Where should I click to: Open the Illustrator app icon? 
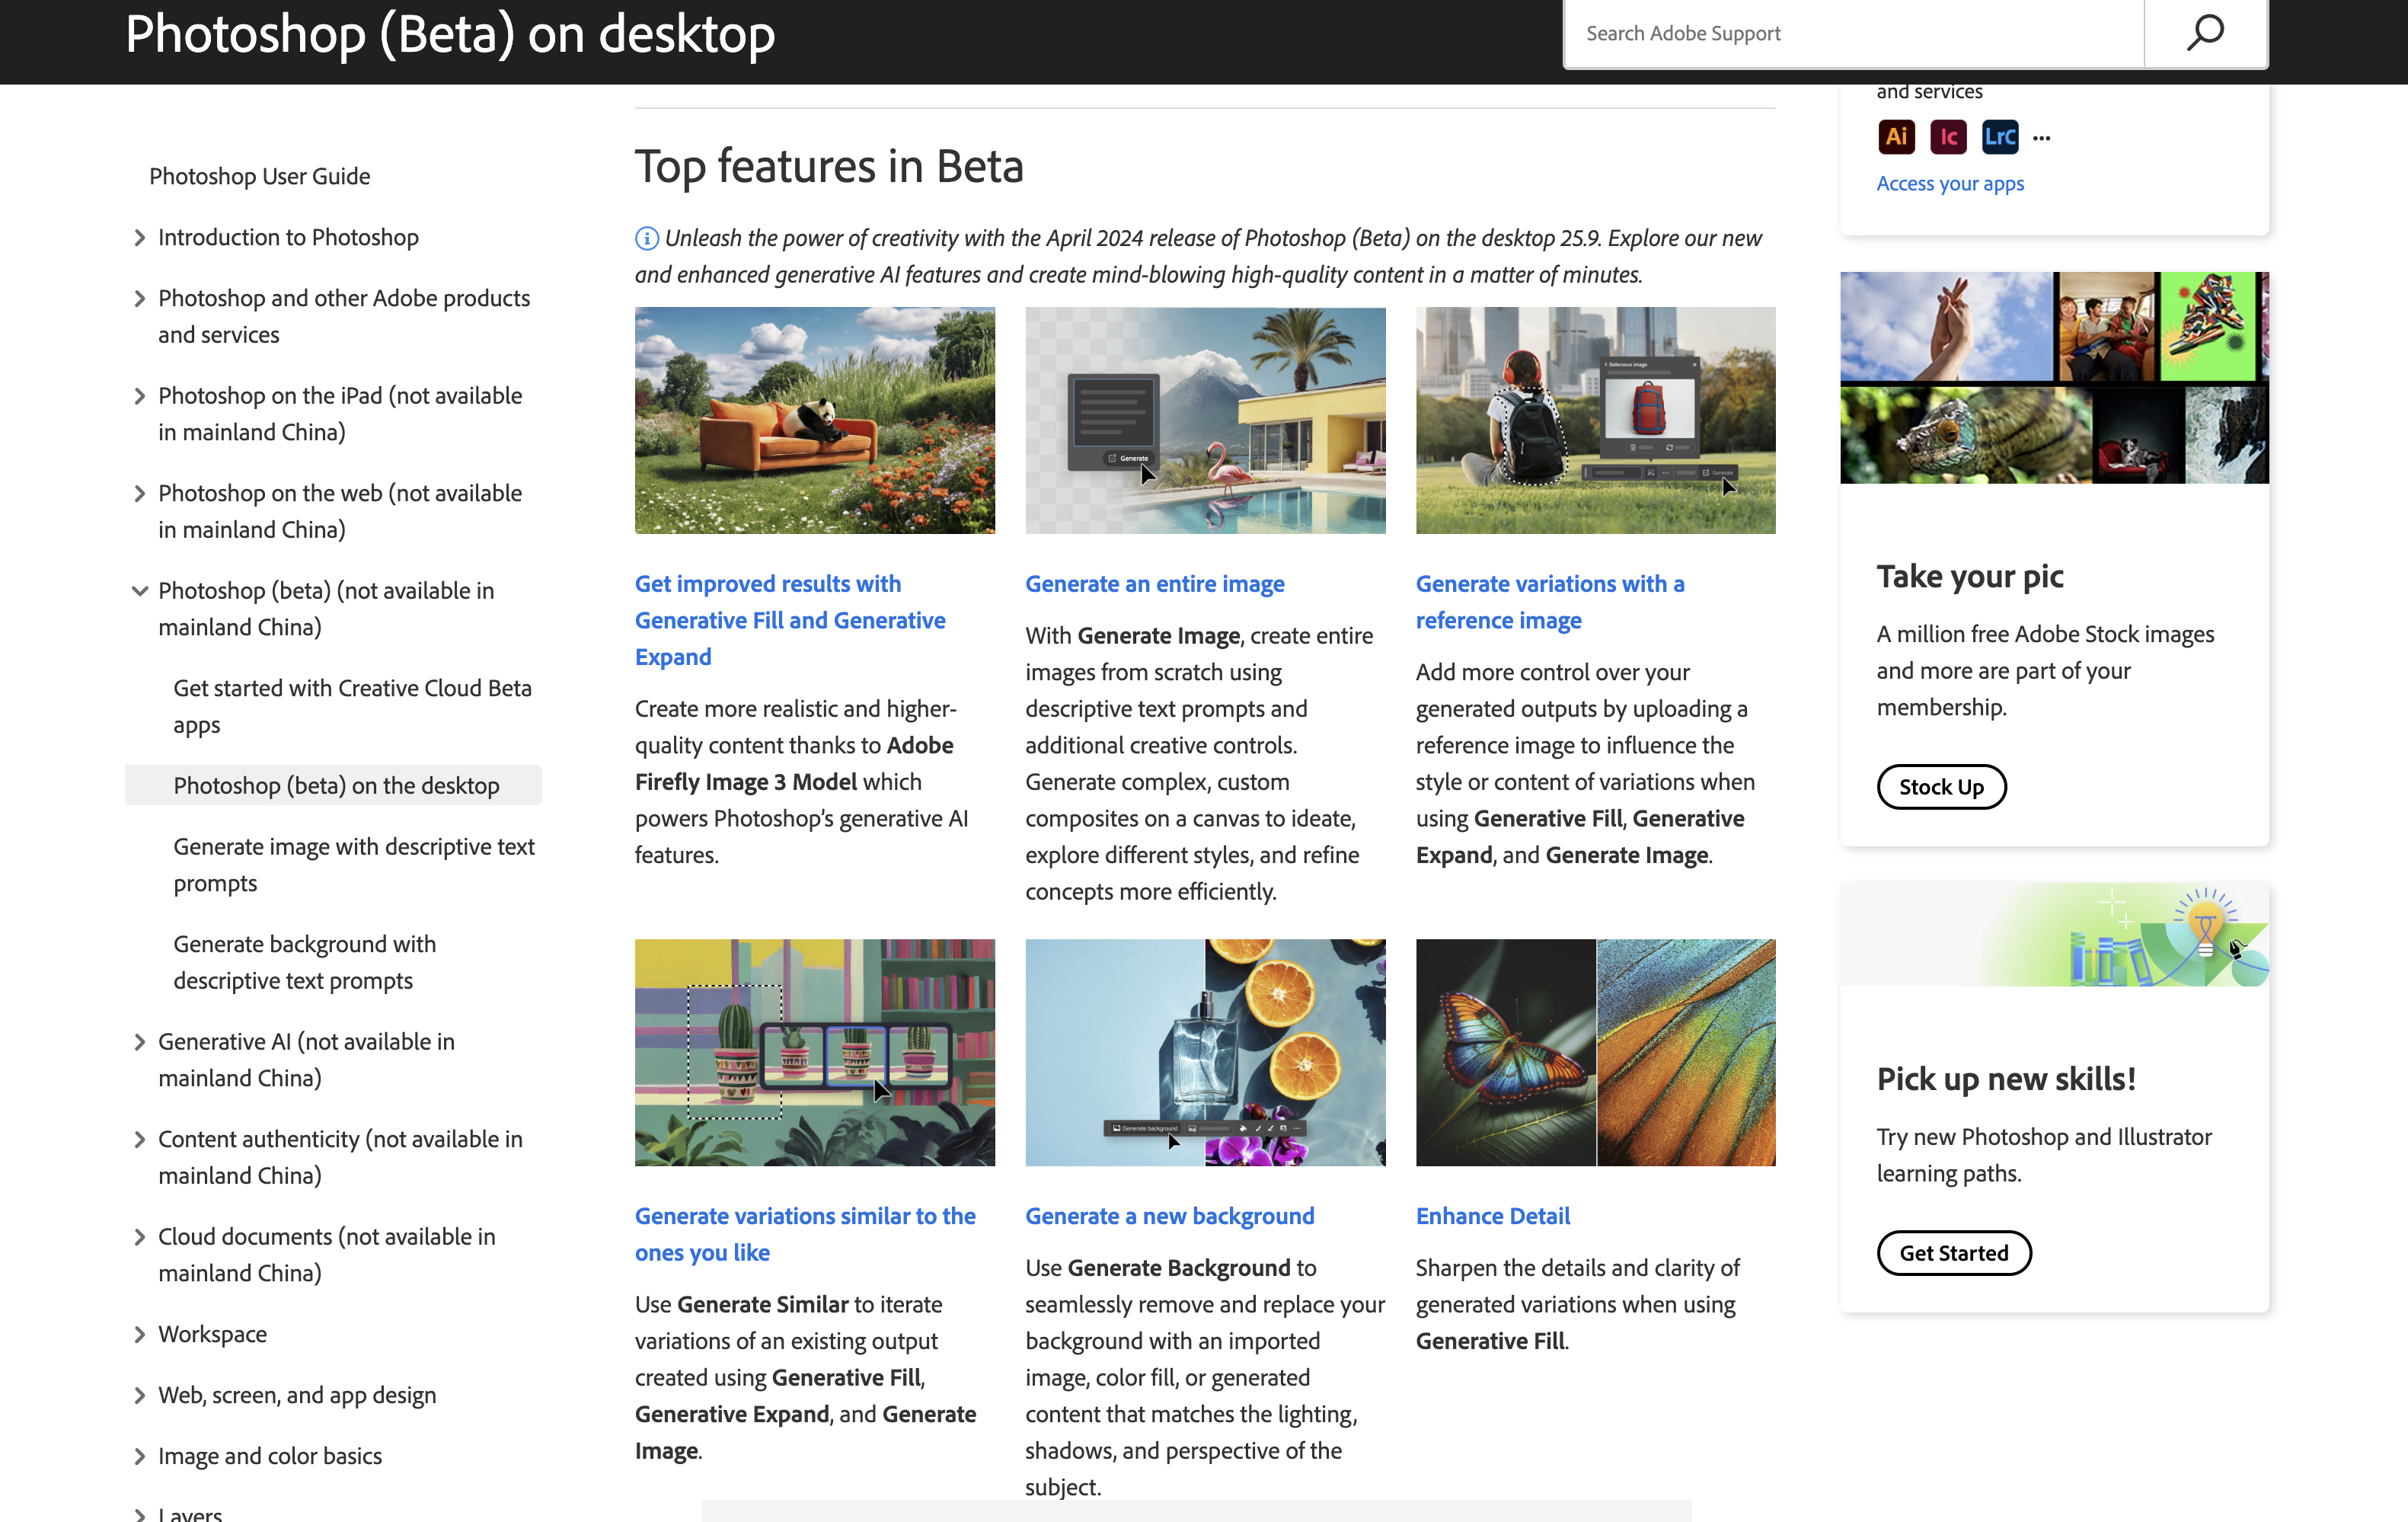click(x=1896, y=137)
